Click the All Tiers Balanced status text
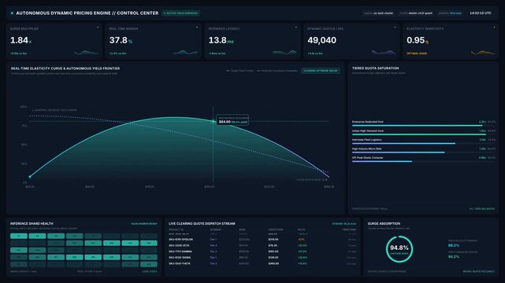The width and height of the screenshot is (505, 283). [482, 209]
